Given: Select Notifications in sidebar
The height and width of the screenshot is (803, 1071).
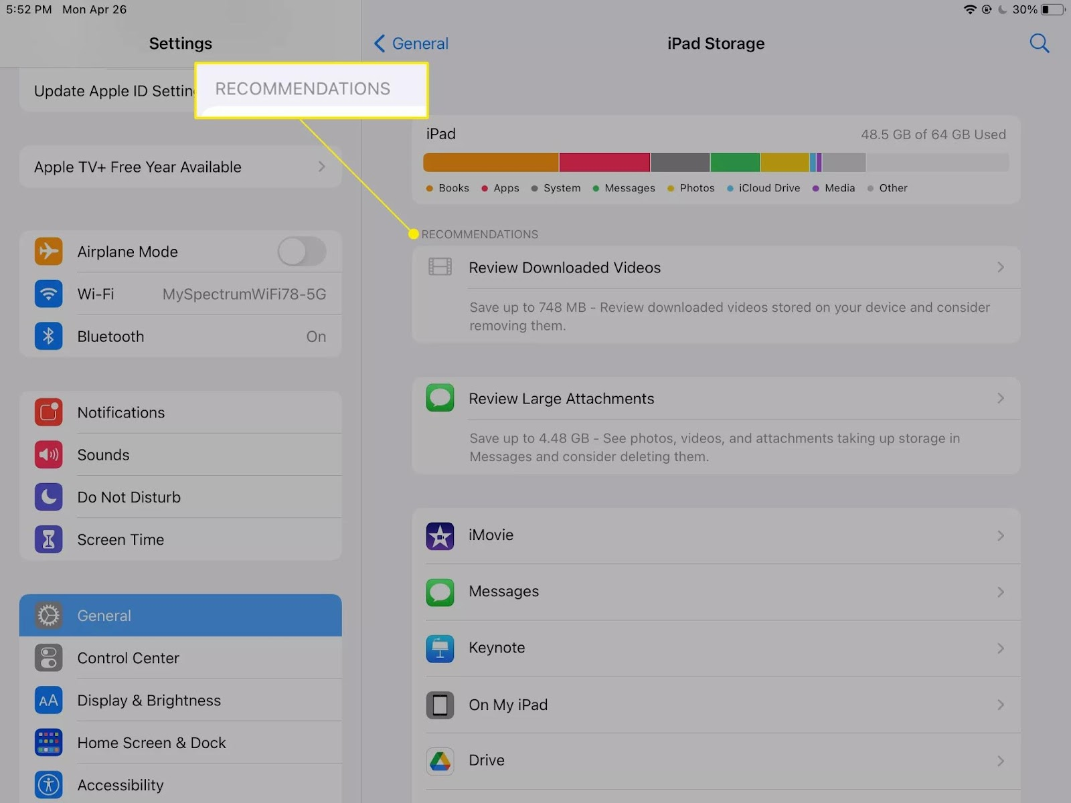Looking at the screenshot, I should [181, 412].
